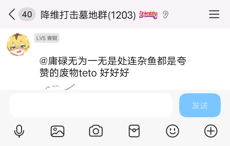Image resolution: width=230 pixels, height=146 pixels.
Task: View the blonde anime avatar profile
Action: 18,45
